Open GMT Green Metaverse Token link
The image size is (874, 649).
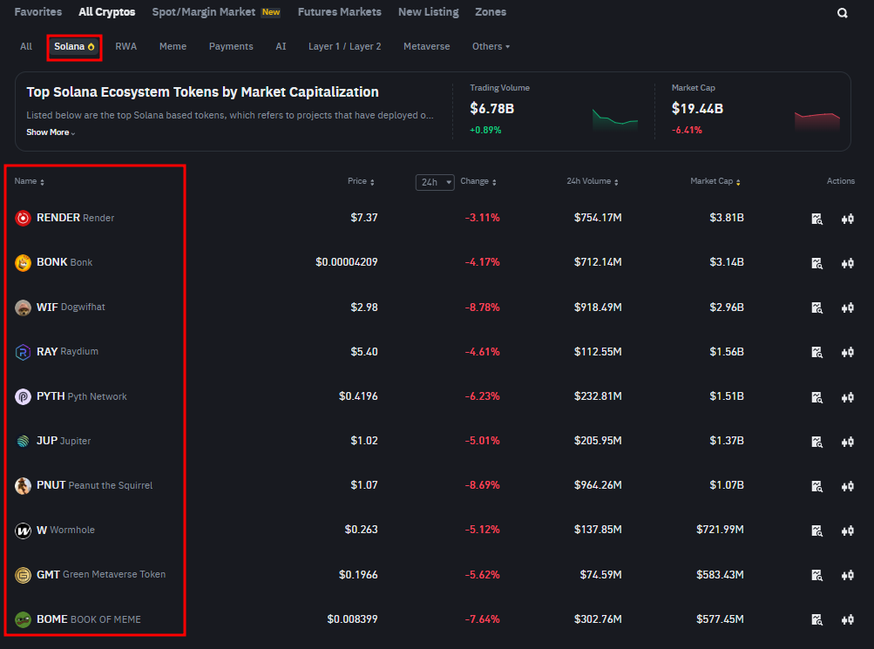(101, 574)
